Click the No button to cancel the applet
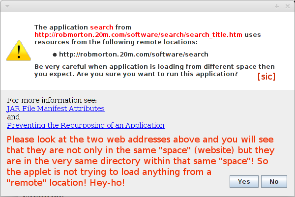The height and width of the screenshot is (197, 295). 274,182
